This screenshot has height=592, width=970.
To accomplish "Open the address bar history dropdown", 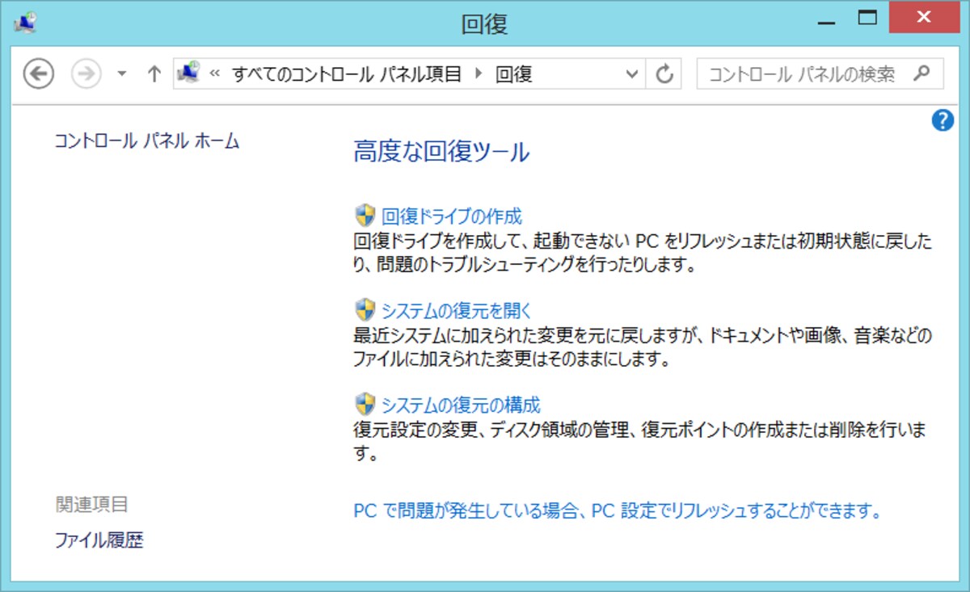I will pos(632,74).
